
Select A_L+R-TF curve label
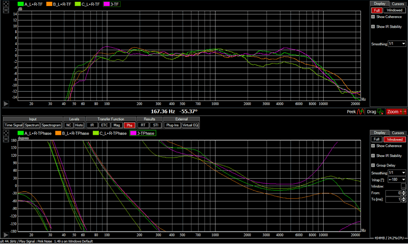33,4
